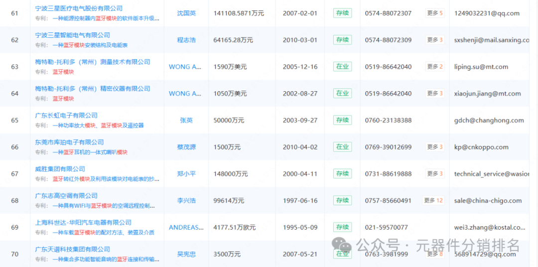Click legal representative 吴宪忠
Screen dimensions: 538x267
[186, 255]
